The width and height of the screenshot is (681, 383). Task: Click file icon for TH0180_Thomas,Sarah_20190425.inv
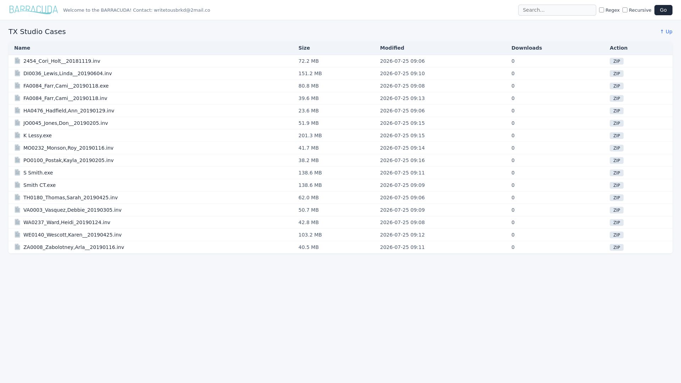point(17,197)
